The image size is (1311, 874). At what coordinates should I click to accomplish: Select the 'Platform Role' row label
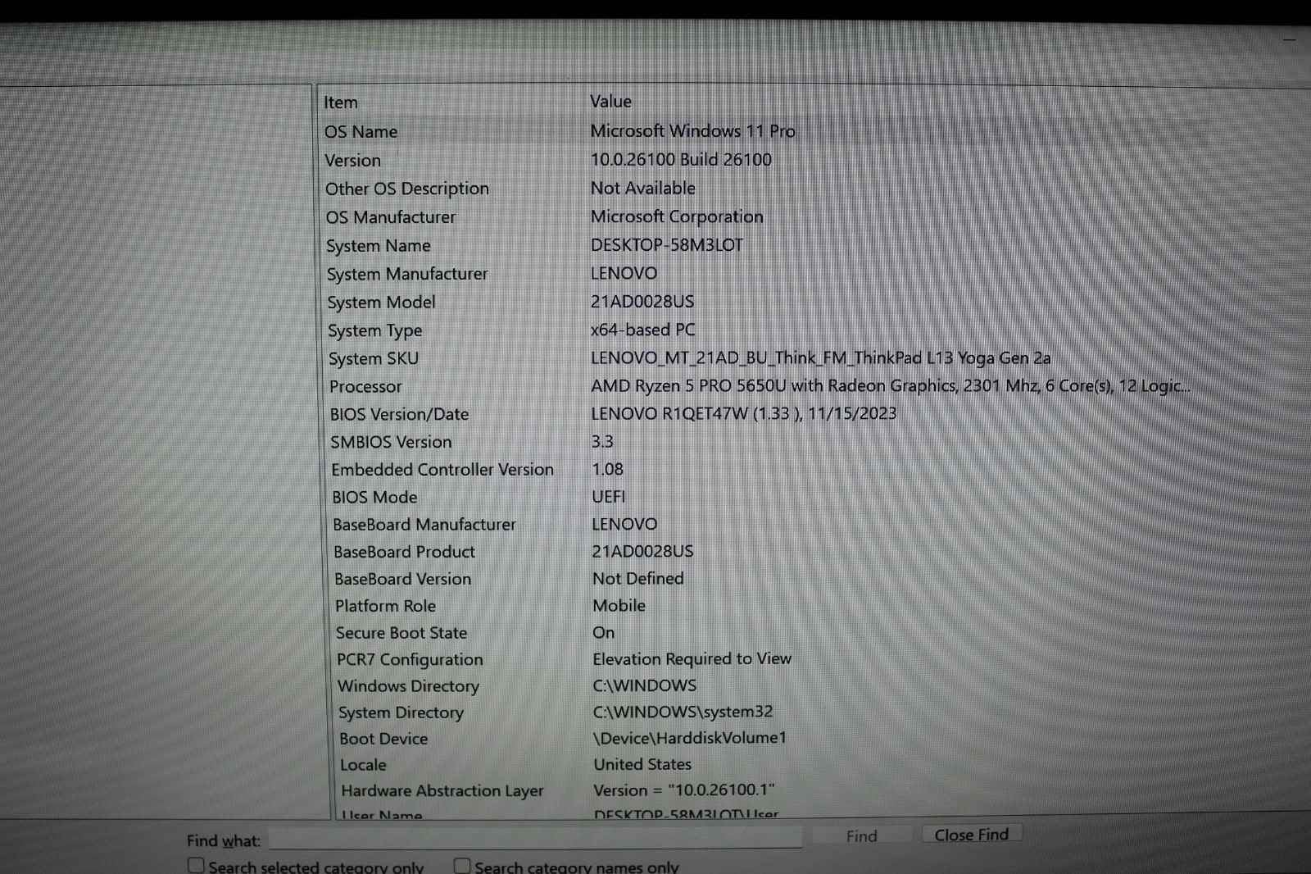(385, 607)
